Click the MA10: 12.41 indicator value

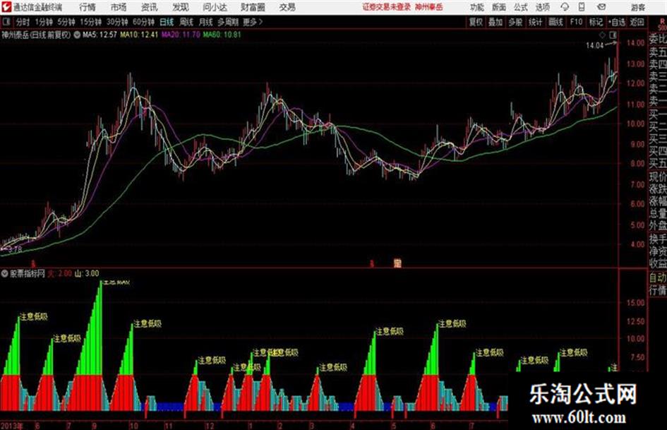pos(139,35)
